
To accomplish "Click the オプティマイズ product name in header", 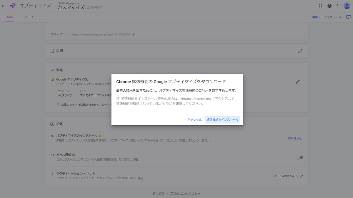I will pyautogui.click(x=35, y=6).
